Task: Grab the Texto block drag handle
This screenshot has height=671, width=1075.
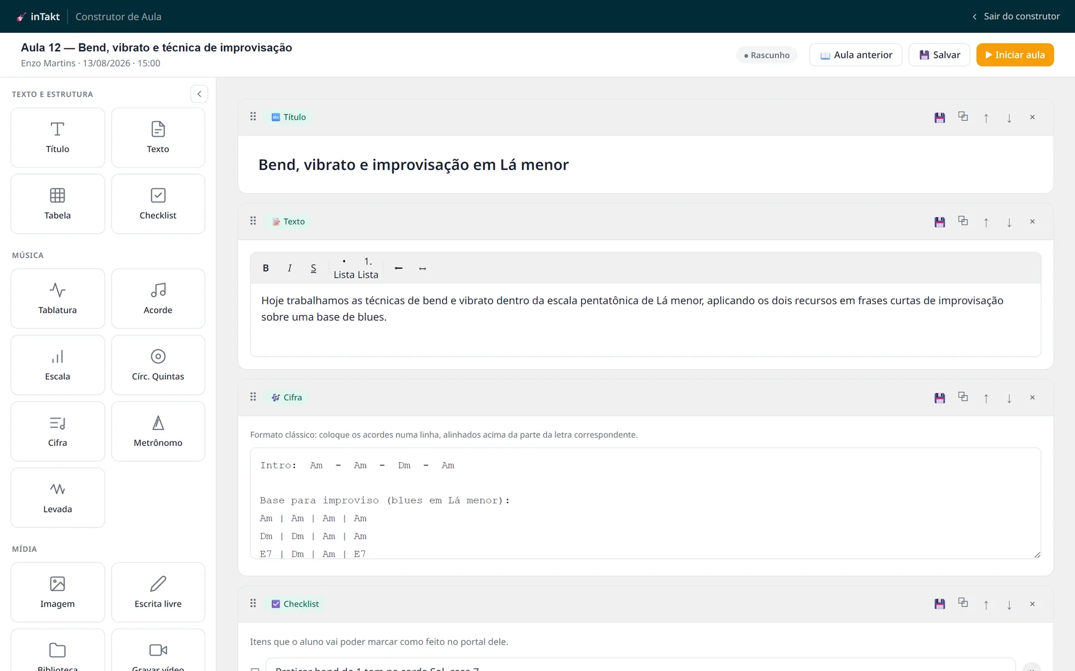Action: click(x=253, y=221)
